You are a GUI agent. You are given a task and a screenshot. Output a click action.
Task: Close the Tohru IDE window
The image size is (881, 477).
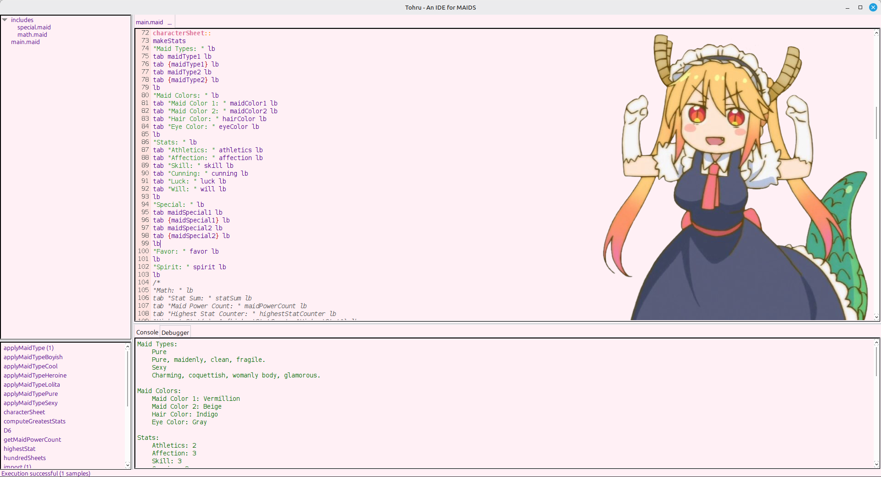click(873, 7)
